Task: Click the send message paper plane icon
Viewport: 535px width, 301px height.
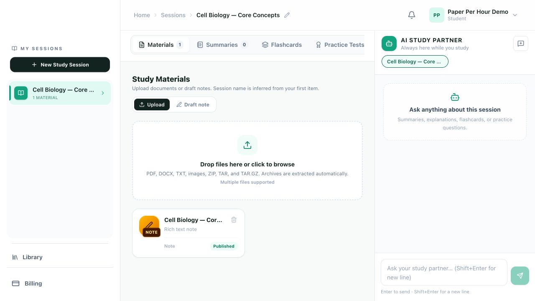Action: (520, 276)
